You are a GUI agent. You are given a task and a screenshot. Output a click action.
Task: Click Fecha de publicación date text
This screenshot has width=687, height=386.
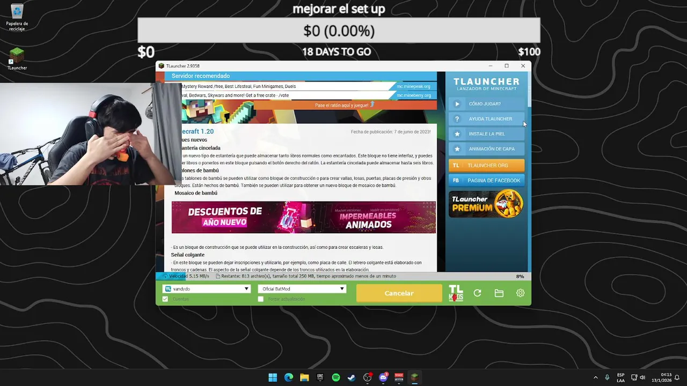pyautogui.click(x=391, y=131)
